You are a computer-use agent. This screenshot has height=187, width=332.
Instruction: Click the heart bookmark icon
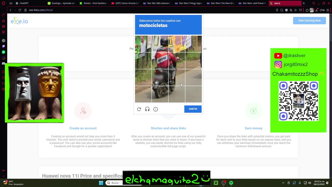[300, 10]
